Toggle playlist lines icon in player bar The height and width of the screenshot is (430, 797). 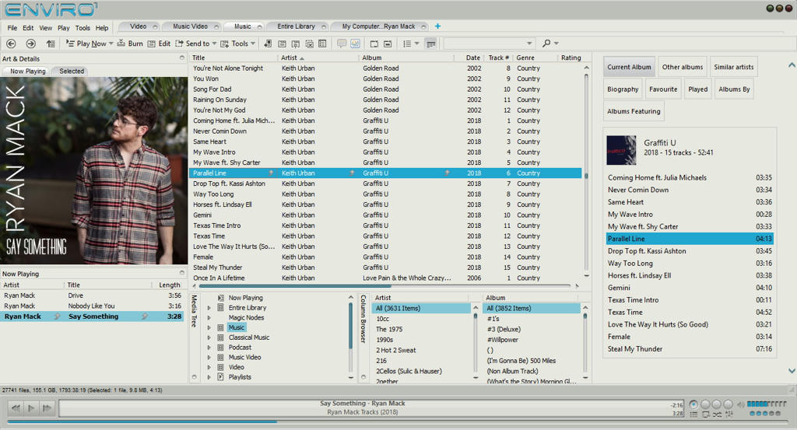pyautogui.click(x=693, y=414)
